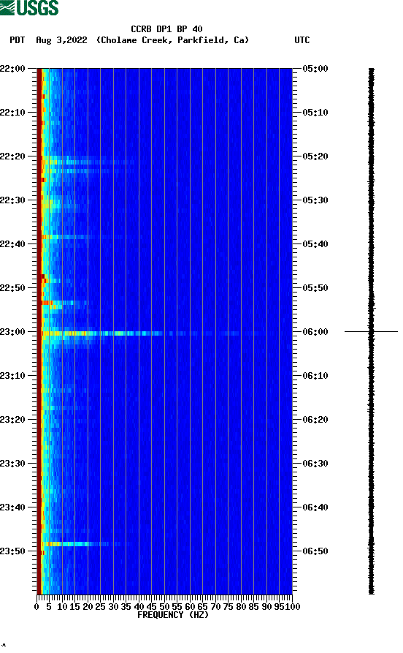
Task: Click the 06:00 UTC time label
Action: point(315,332)
